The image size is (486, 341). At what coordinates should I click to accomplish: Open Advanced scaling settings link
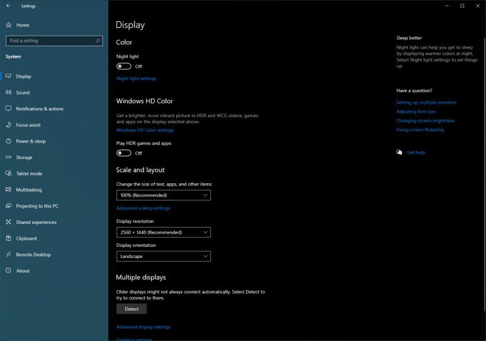tap(143, 208)
